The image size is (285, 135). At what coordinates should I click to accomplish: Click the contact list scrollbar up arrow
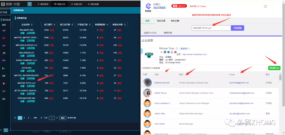pos(281,73)
